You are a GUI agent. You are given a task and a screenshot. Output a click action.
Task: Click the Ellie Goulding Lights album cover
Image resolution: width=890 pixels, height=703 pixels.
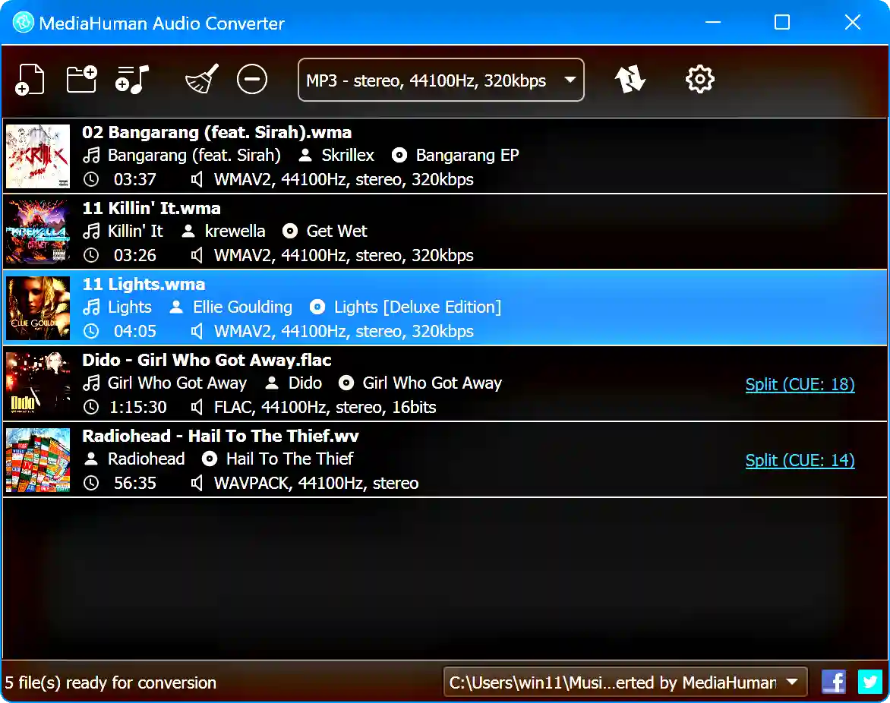click(38, 308)
